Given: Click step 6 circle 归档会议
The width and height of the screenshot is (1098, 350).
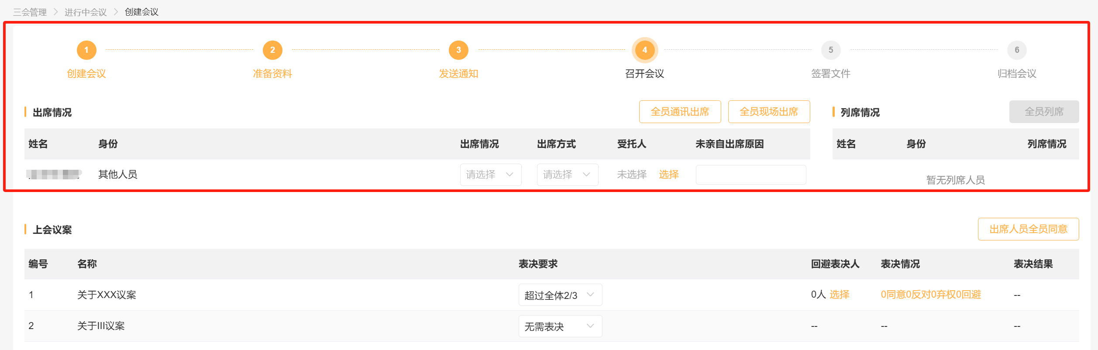Looking at the screenshot, I should pyautogui.click(x=1017, y=50).
